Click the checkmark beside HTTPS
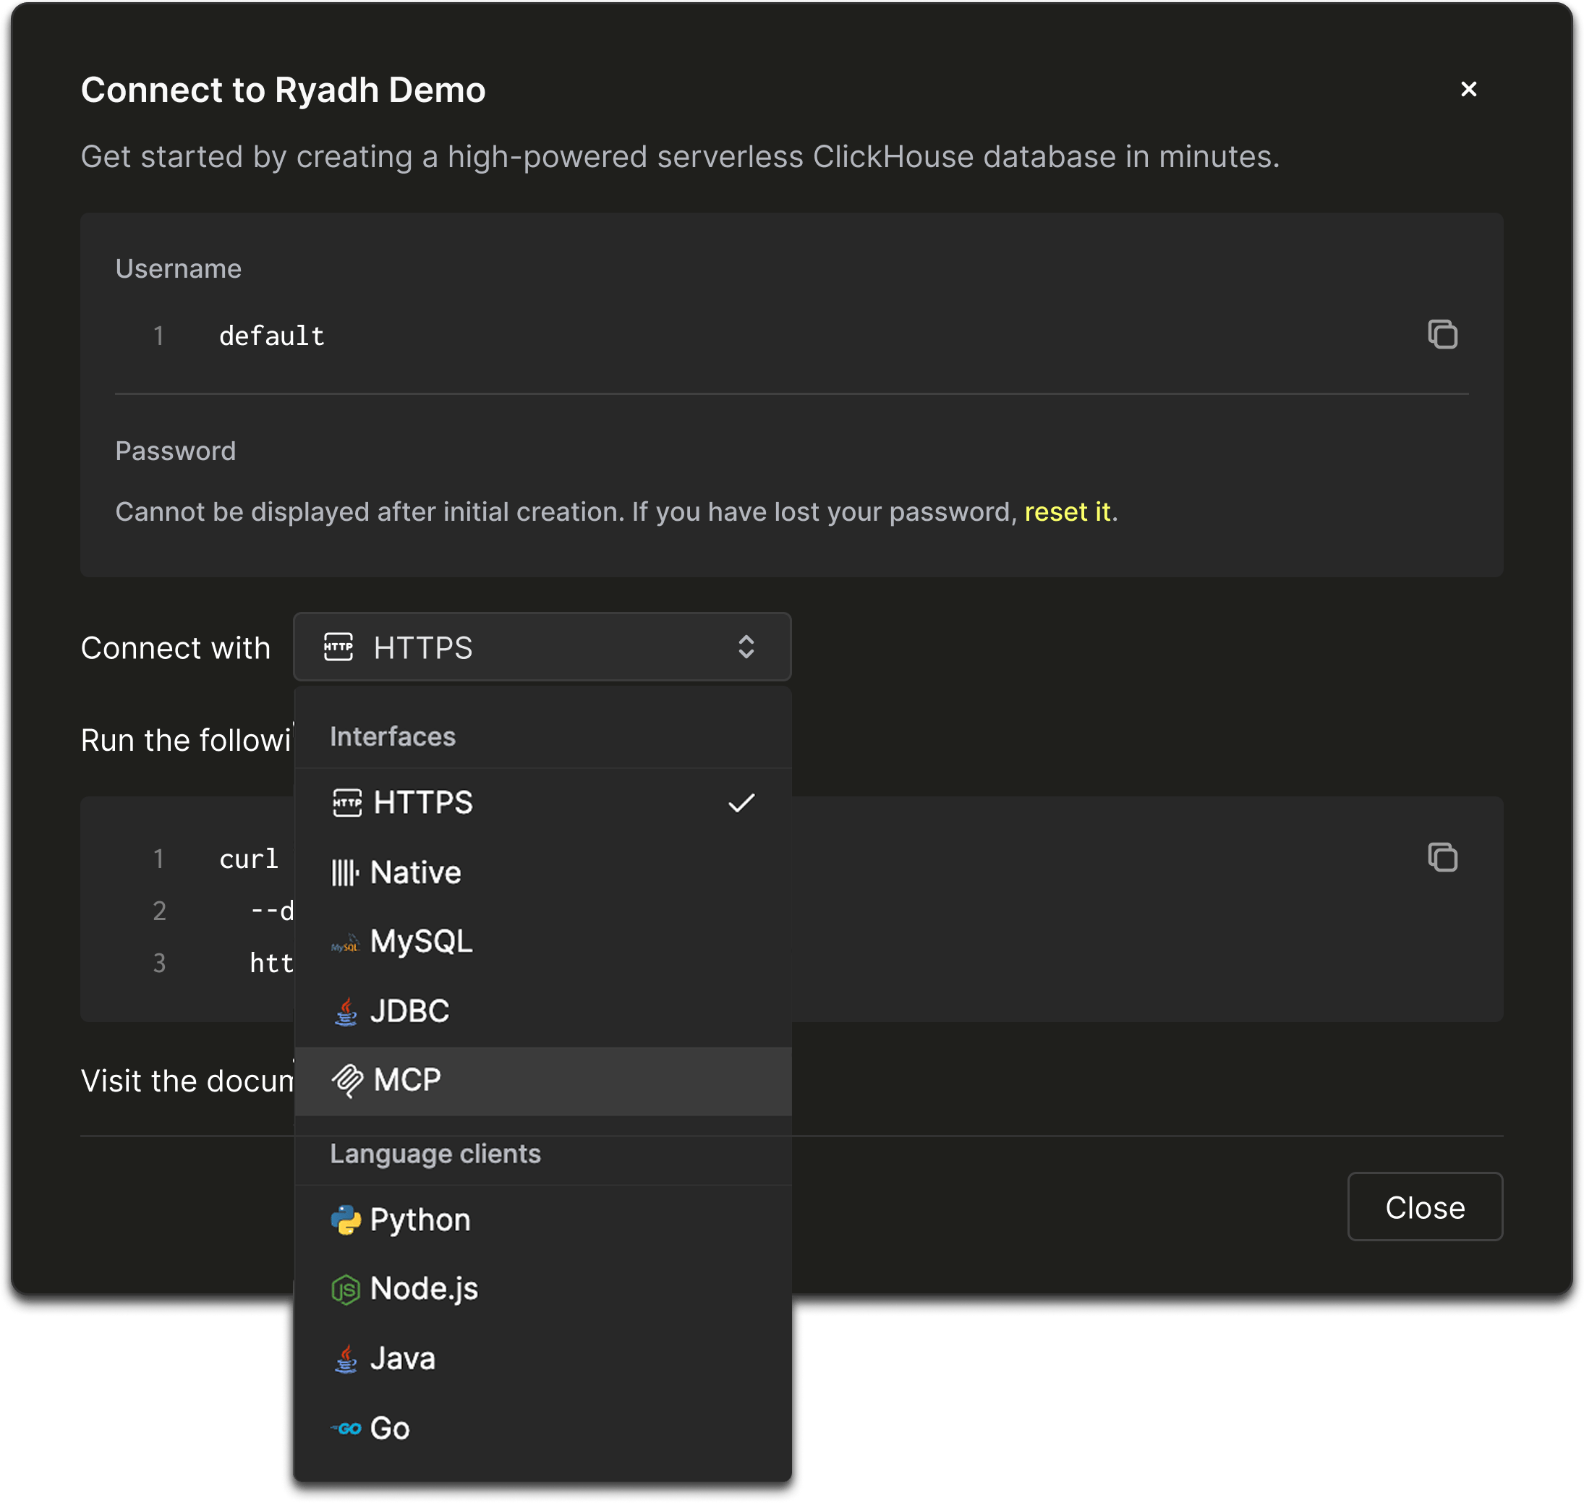This screenshot has height=1506, width=1584. [x=740, y=802]
